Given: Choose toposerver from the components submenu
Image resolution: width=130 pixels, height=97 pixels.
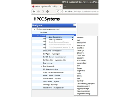Looking at the screenshot, I should point(81,45).
